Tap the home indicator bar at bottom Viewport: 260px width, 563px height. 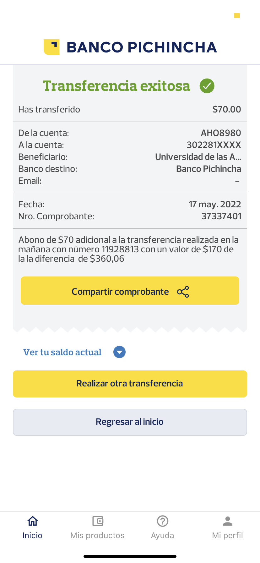pyautogui.click(x=130, y=556)
